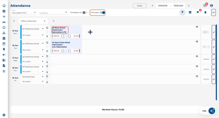This screenshot has height=118, width=219.
Task: Open comment icon for 15 Jun row
Action: (x=197, y=27)
